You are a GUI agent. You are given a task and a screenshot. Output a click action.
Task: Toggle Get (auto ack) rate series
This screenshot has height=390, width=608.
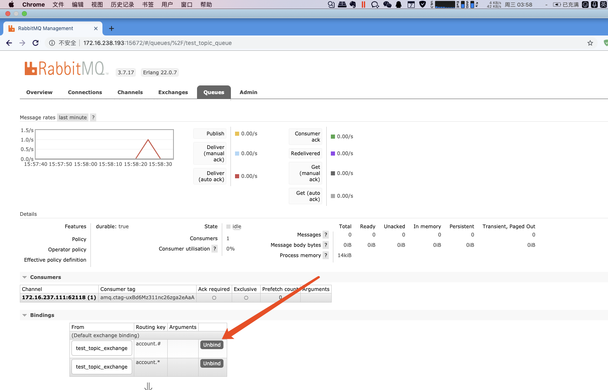click(x=306, y=196)
